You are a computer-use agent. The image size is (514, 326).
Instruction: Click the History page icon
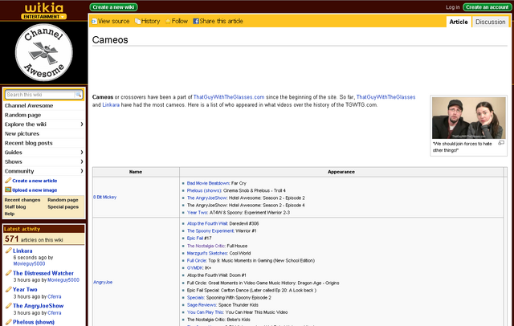point(137,22)
